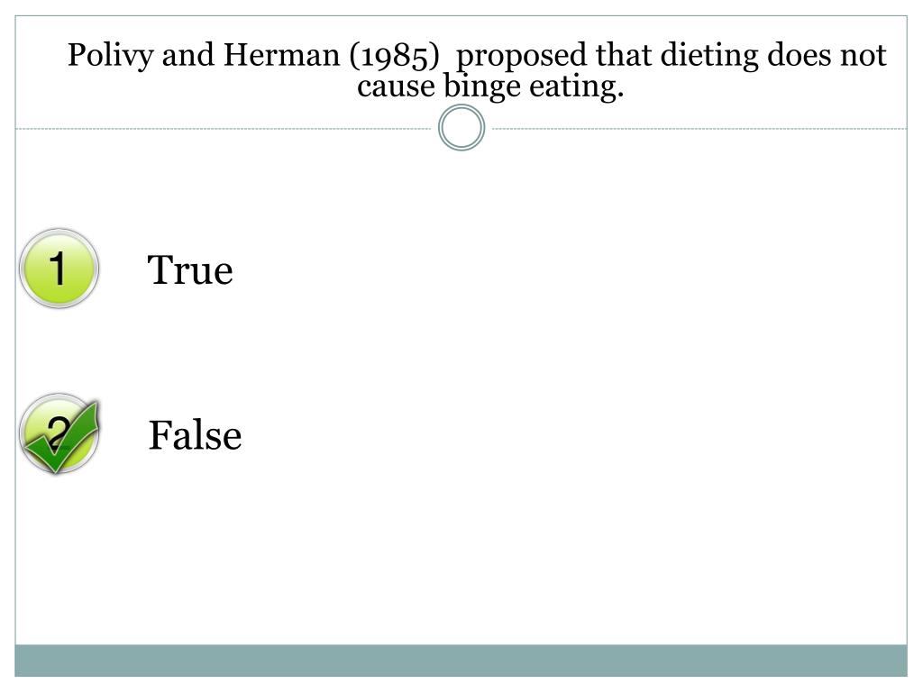Click the teal footer bar

click(x=461, y=660)
